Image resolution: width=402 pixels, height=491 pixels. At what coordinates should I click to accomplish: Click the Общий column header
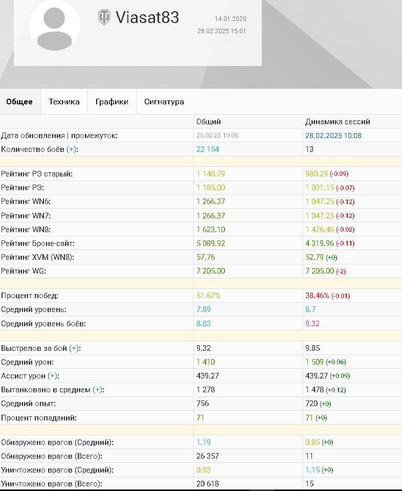209,122
